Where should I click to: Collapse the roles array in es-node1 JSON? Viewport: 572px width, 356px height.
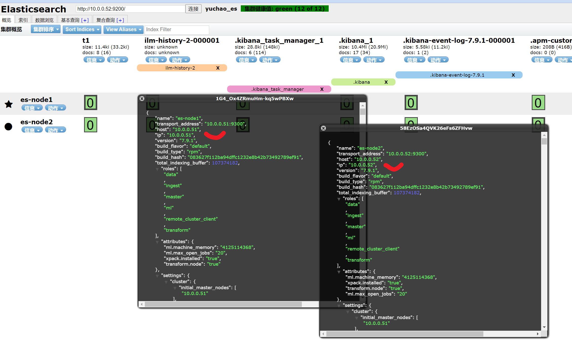pyautogui.click(x=157, y=169)
